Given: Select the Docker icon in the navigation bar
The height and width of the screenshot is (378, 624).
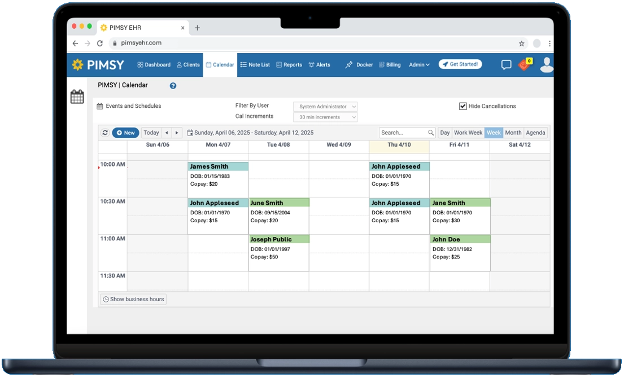Looking at the screenshot, I should 360,64.
